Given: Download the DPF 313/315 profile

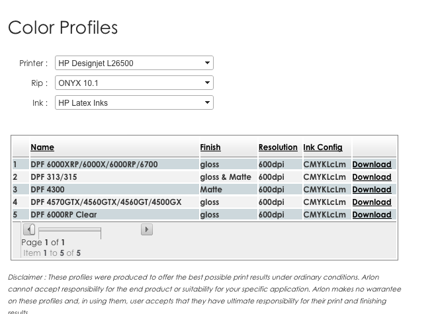Looking at the screenshot, I should 372,177.
